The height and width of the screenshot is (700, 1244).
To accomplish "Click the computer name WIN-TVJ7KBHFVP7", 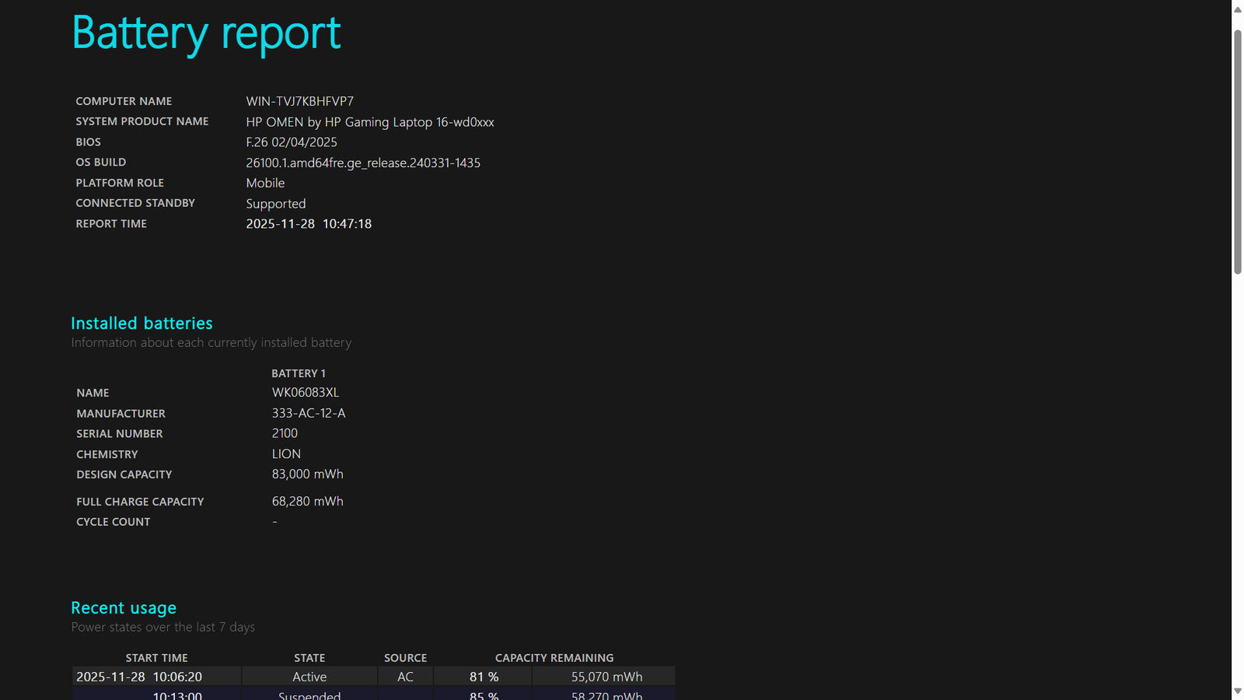I will coord(299,102).
